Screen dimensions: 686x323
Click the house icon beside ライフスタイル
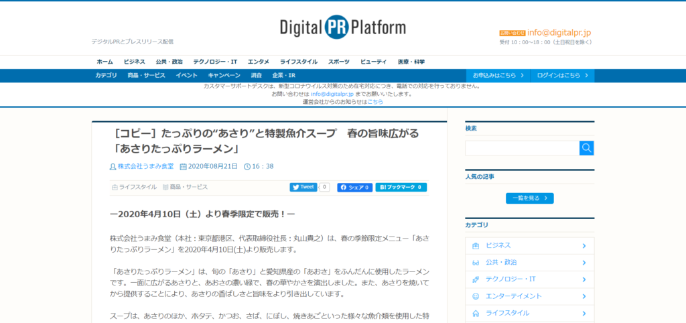pyautogui.click(x=476, y=312)
